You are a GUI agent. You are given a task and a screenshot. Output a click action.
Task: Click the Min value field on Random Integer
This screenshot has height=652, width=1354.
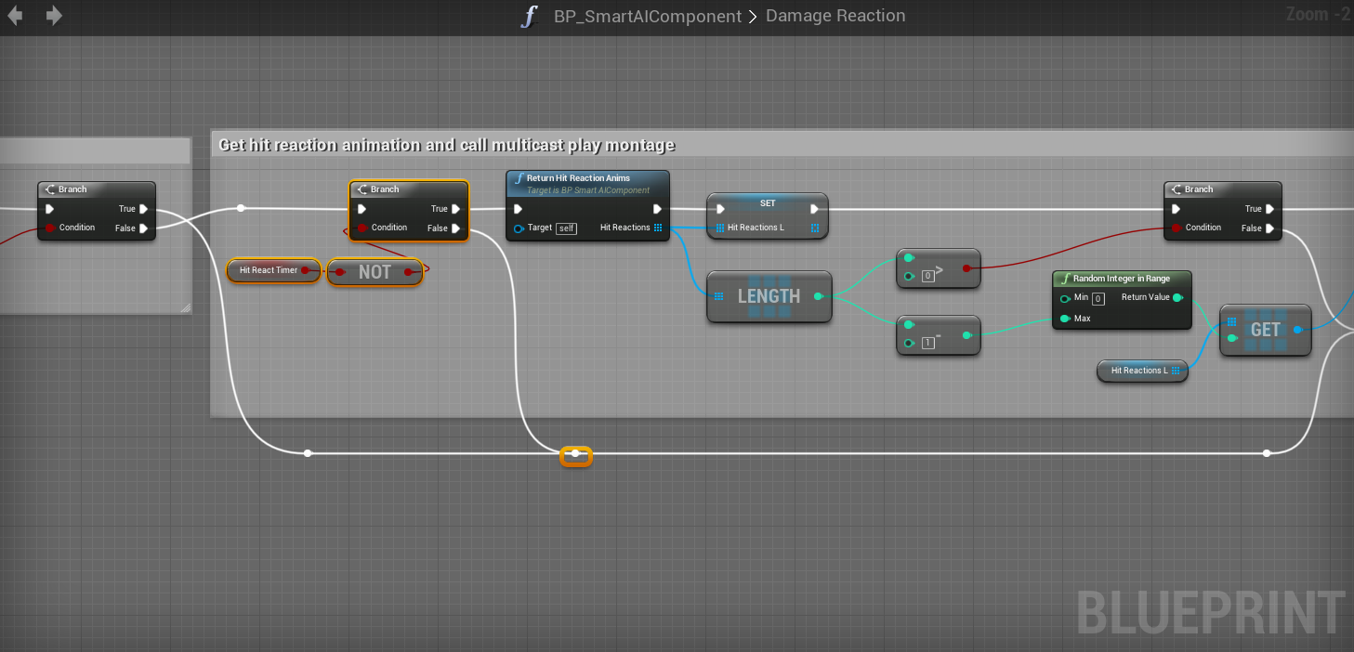coord(1098,299)
